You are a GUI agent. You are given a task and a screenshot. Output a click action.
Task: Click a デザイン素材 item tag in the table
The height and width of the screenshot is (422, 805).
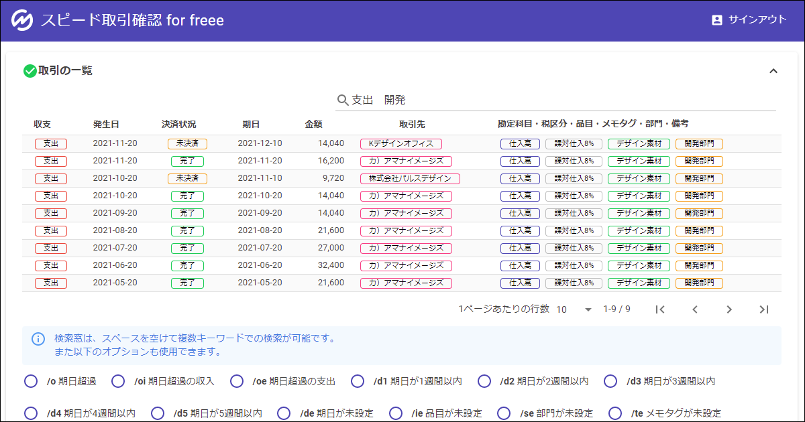[x=638, y=144]
